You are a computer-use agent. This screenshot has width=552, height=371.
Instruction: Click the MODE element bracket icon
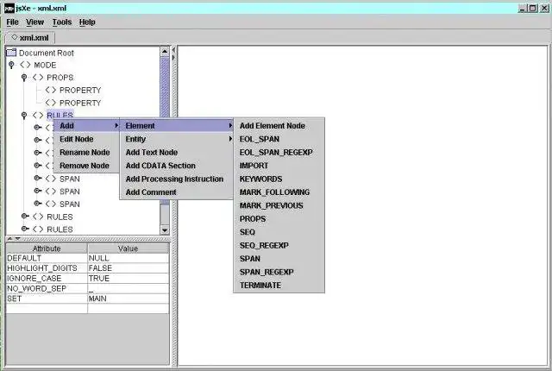click(25, 65)
